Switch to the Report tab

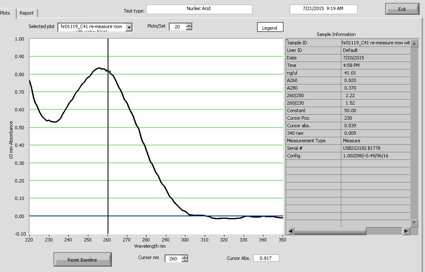(27, 13)
